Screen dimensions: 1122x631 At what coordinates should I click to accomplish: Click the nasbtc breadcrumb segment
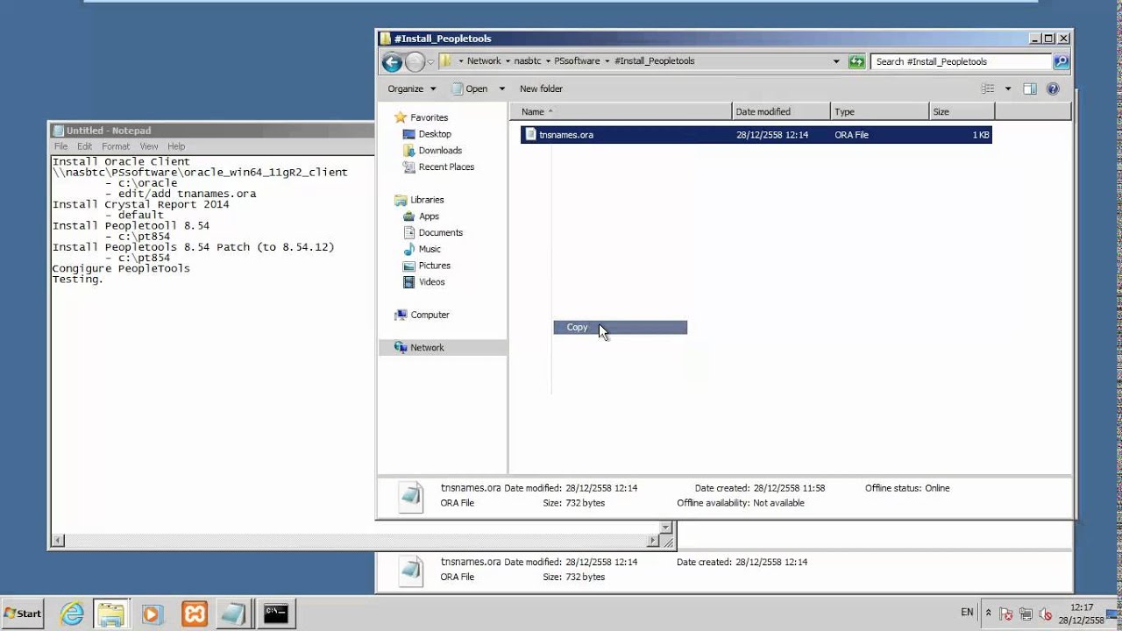tap(528, 61)
